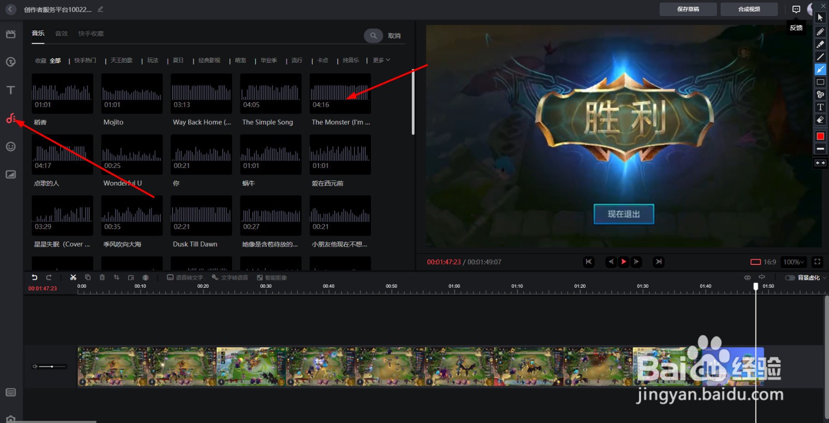The width and height of the screenshot is (829, 423).
Task: Click the 合成视频 compose video button
Action: tap(749, 9)
